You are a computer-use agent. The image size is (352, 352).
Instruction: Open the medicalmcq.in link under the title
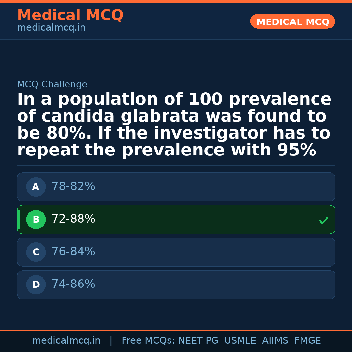pos(51,28)
